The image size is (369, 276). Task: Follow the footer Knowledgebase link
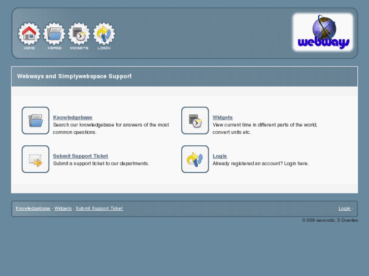[x=33, y=208]
